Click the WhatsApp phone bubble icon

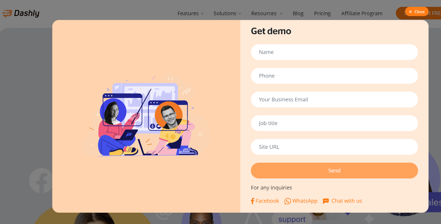287,201
